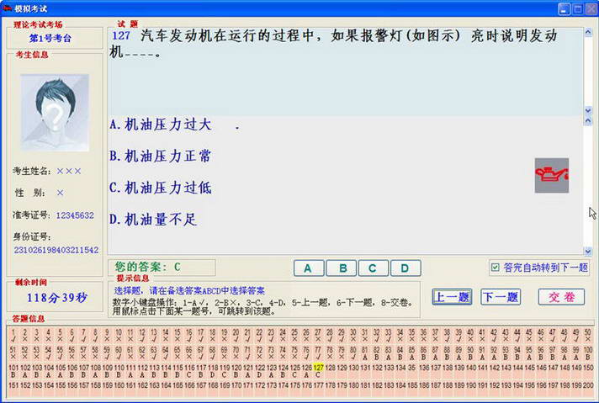Select option text A. 机油压力过大

click(160, 125)
